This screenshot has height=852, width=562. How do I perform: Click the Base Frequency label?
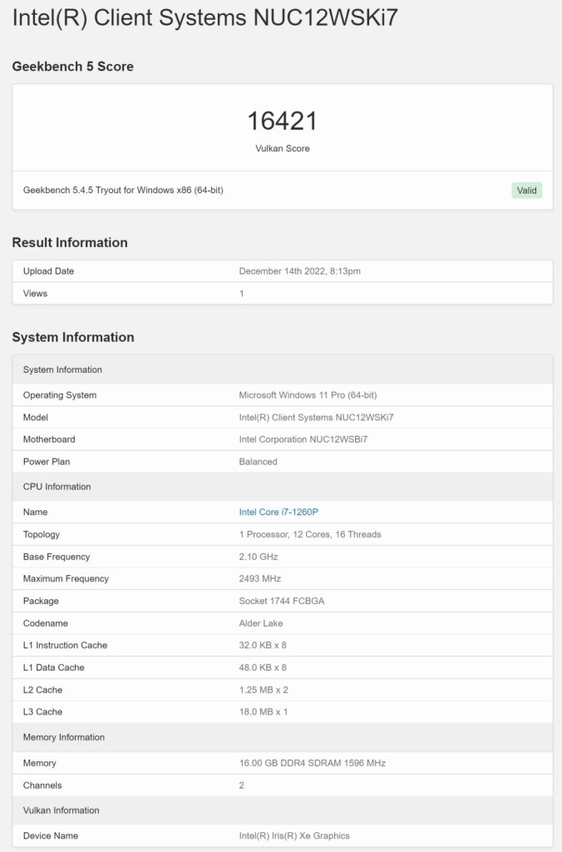[57, 557]
